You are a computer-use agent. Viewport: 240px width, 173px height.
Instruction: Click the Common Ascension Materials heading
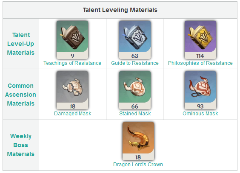(21, 95)
